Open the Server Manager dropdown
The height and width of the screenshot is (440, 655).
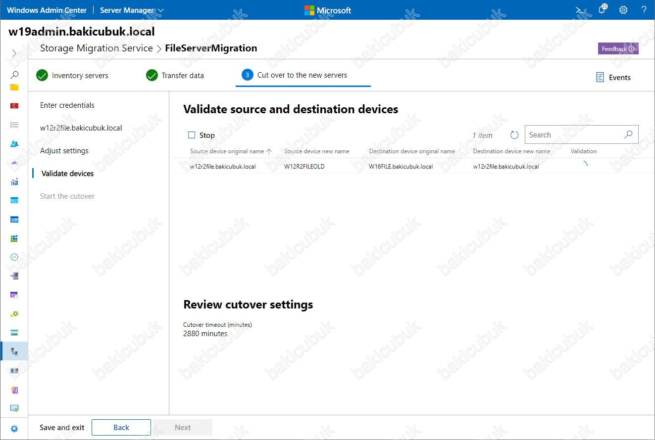pos(132,10)
